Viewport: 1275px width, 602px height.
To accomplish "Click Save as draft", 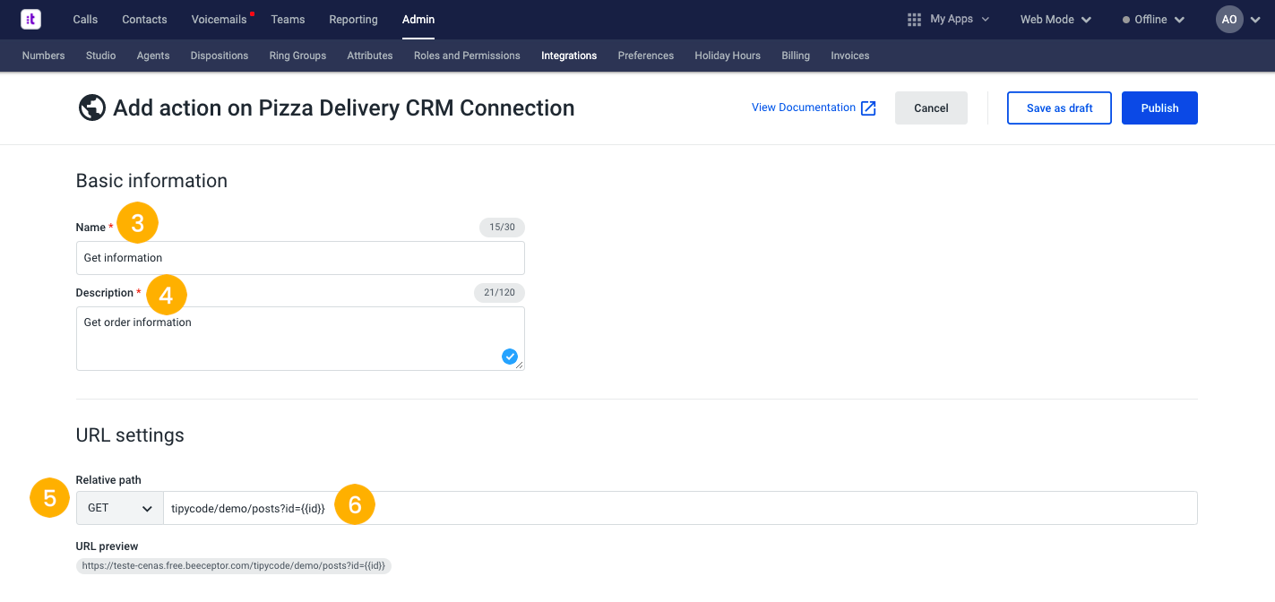I will click(1059, 107).
